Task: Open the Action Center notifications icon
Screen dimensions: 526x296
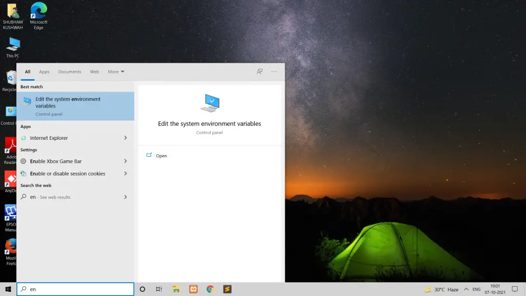Action: tap(515, 289)
